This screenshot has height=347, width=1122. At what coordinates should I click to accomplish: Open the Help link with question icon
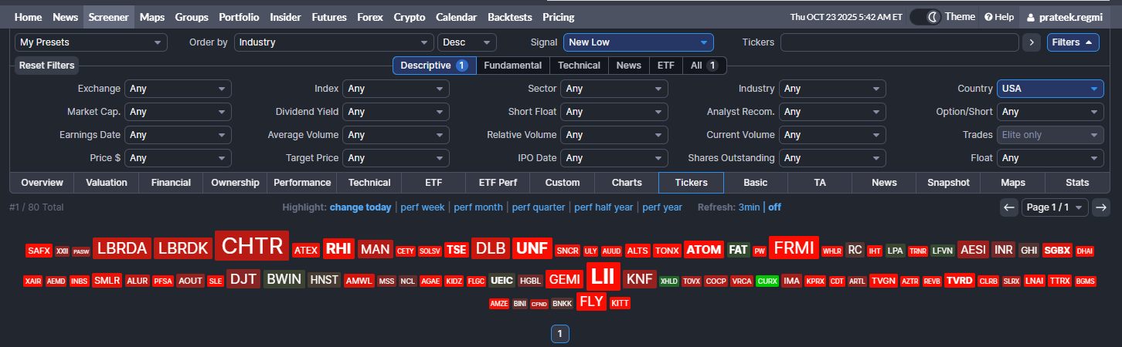pyautogui.click(x=998, y=17)
